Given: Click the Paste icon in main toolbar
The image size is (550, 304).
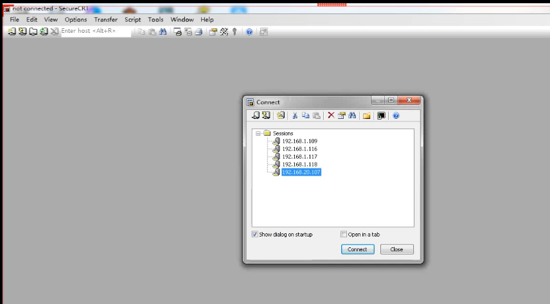Looking at the screenshot, I should coord(152,32).
